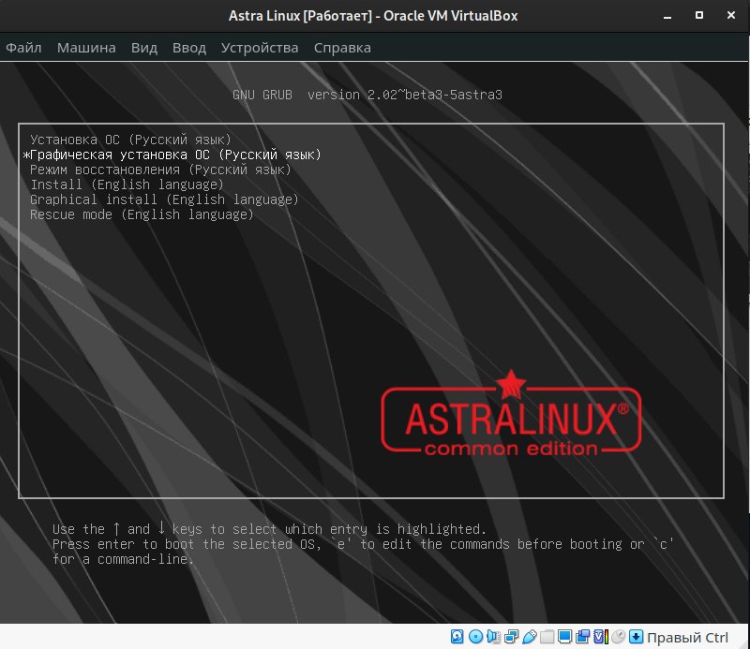Click the optical disc drive status icon
Image resolution: width=750 pixels, height=649 pixels.
click(476, 637)
